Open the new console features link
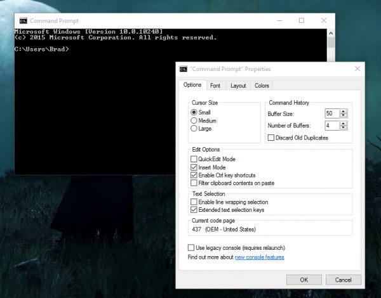381x298 pixels. pos(259,257)
